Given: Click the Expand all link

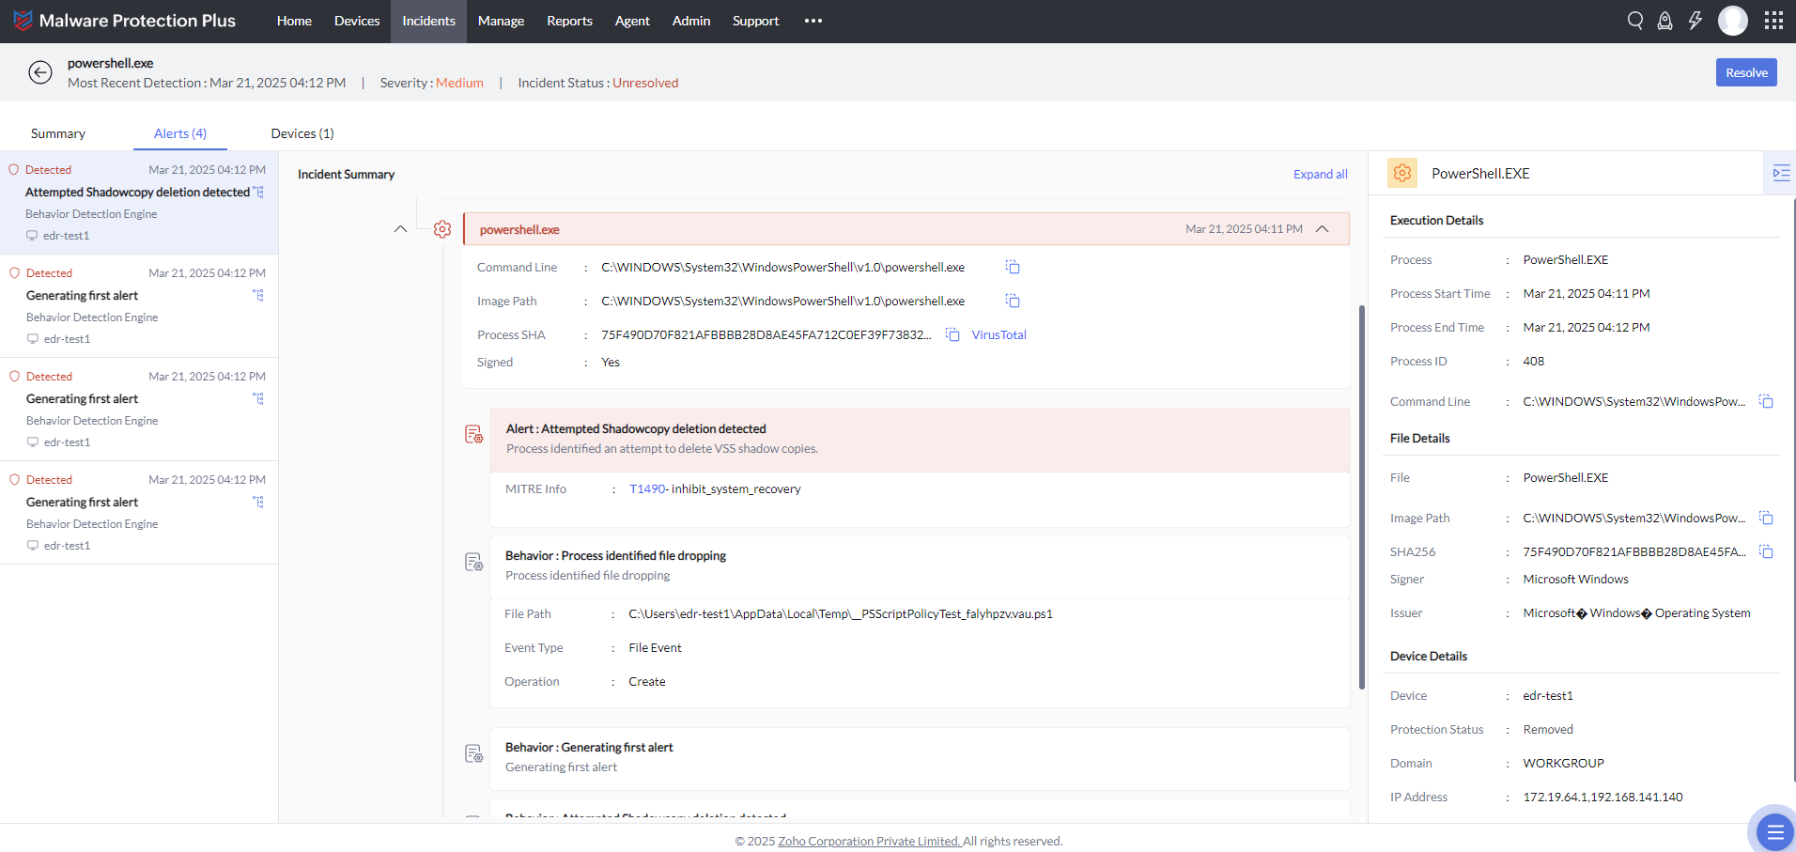Looking at the screenshot, I should point(1320,175).
